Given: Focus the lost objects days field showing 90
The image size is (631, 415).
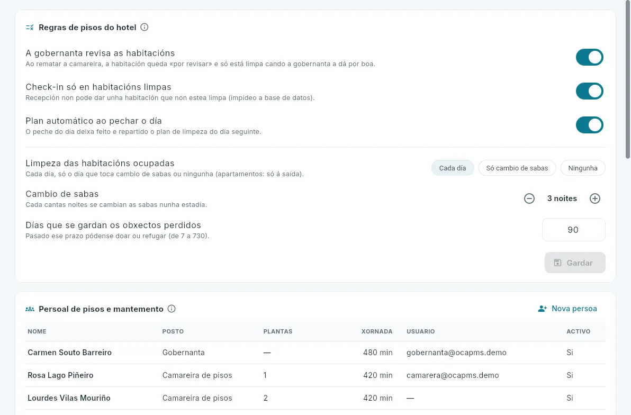Looking at the screenshot, I should point(573,230).
